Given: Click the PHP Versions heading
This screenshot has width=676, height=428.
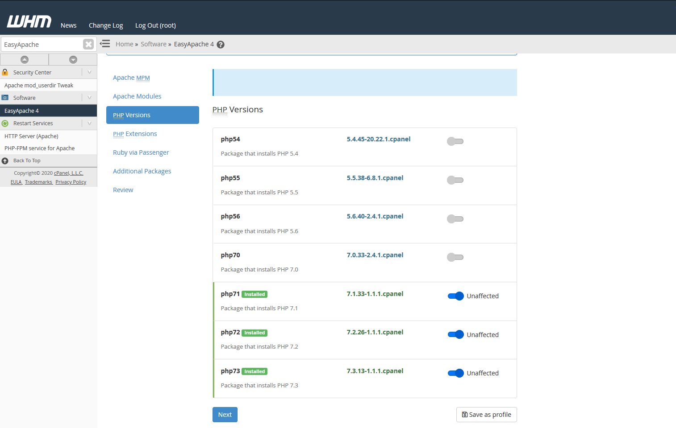Looking at the screenshot, I should [x=238, y=110].
